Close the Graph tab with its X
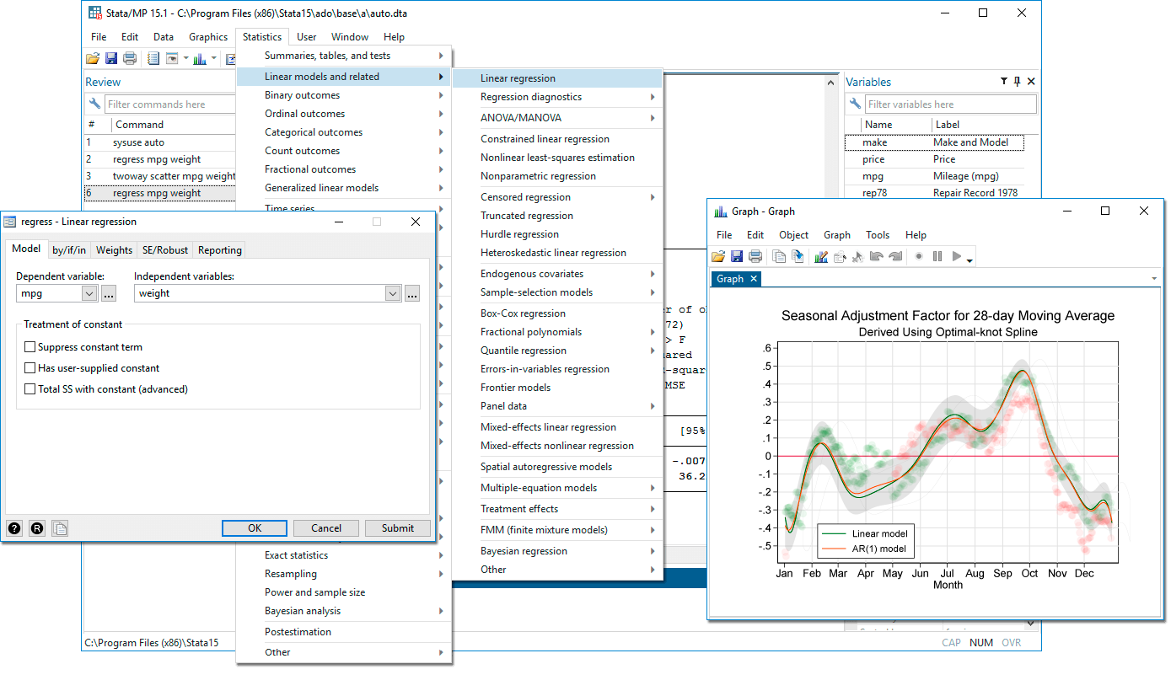 click(754, 278)
